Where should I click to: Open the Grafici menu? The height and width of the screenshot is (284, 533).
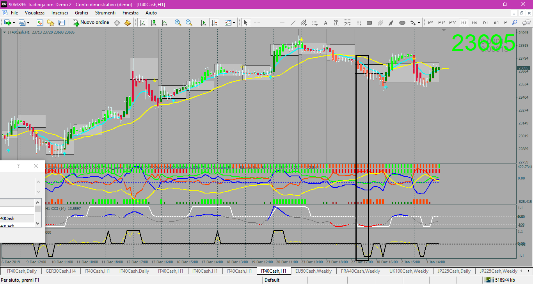click(82, 13)
